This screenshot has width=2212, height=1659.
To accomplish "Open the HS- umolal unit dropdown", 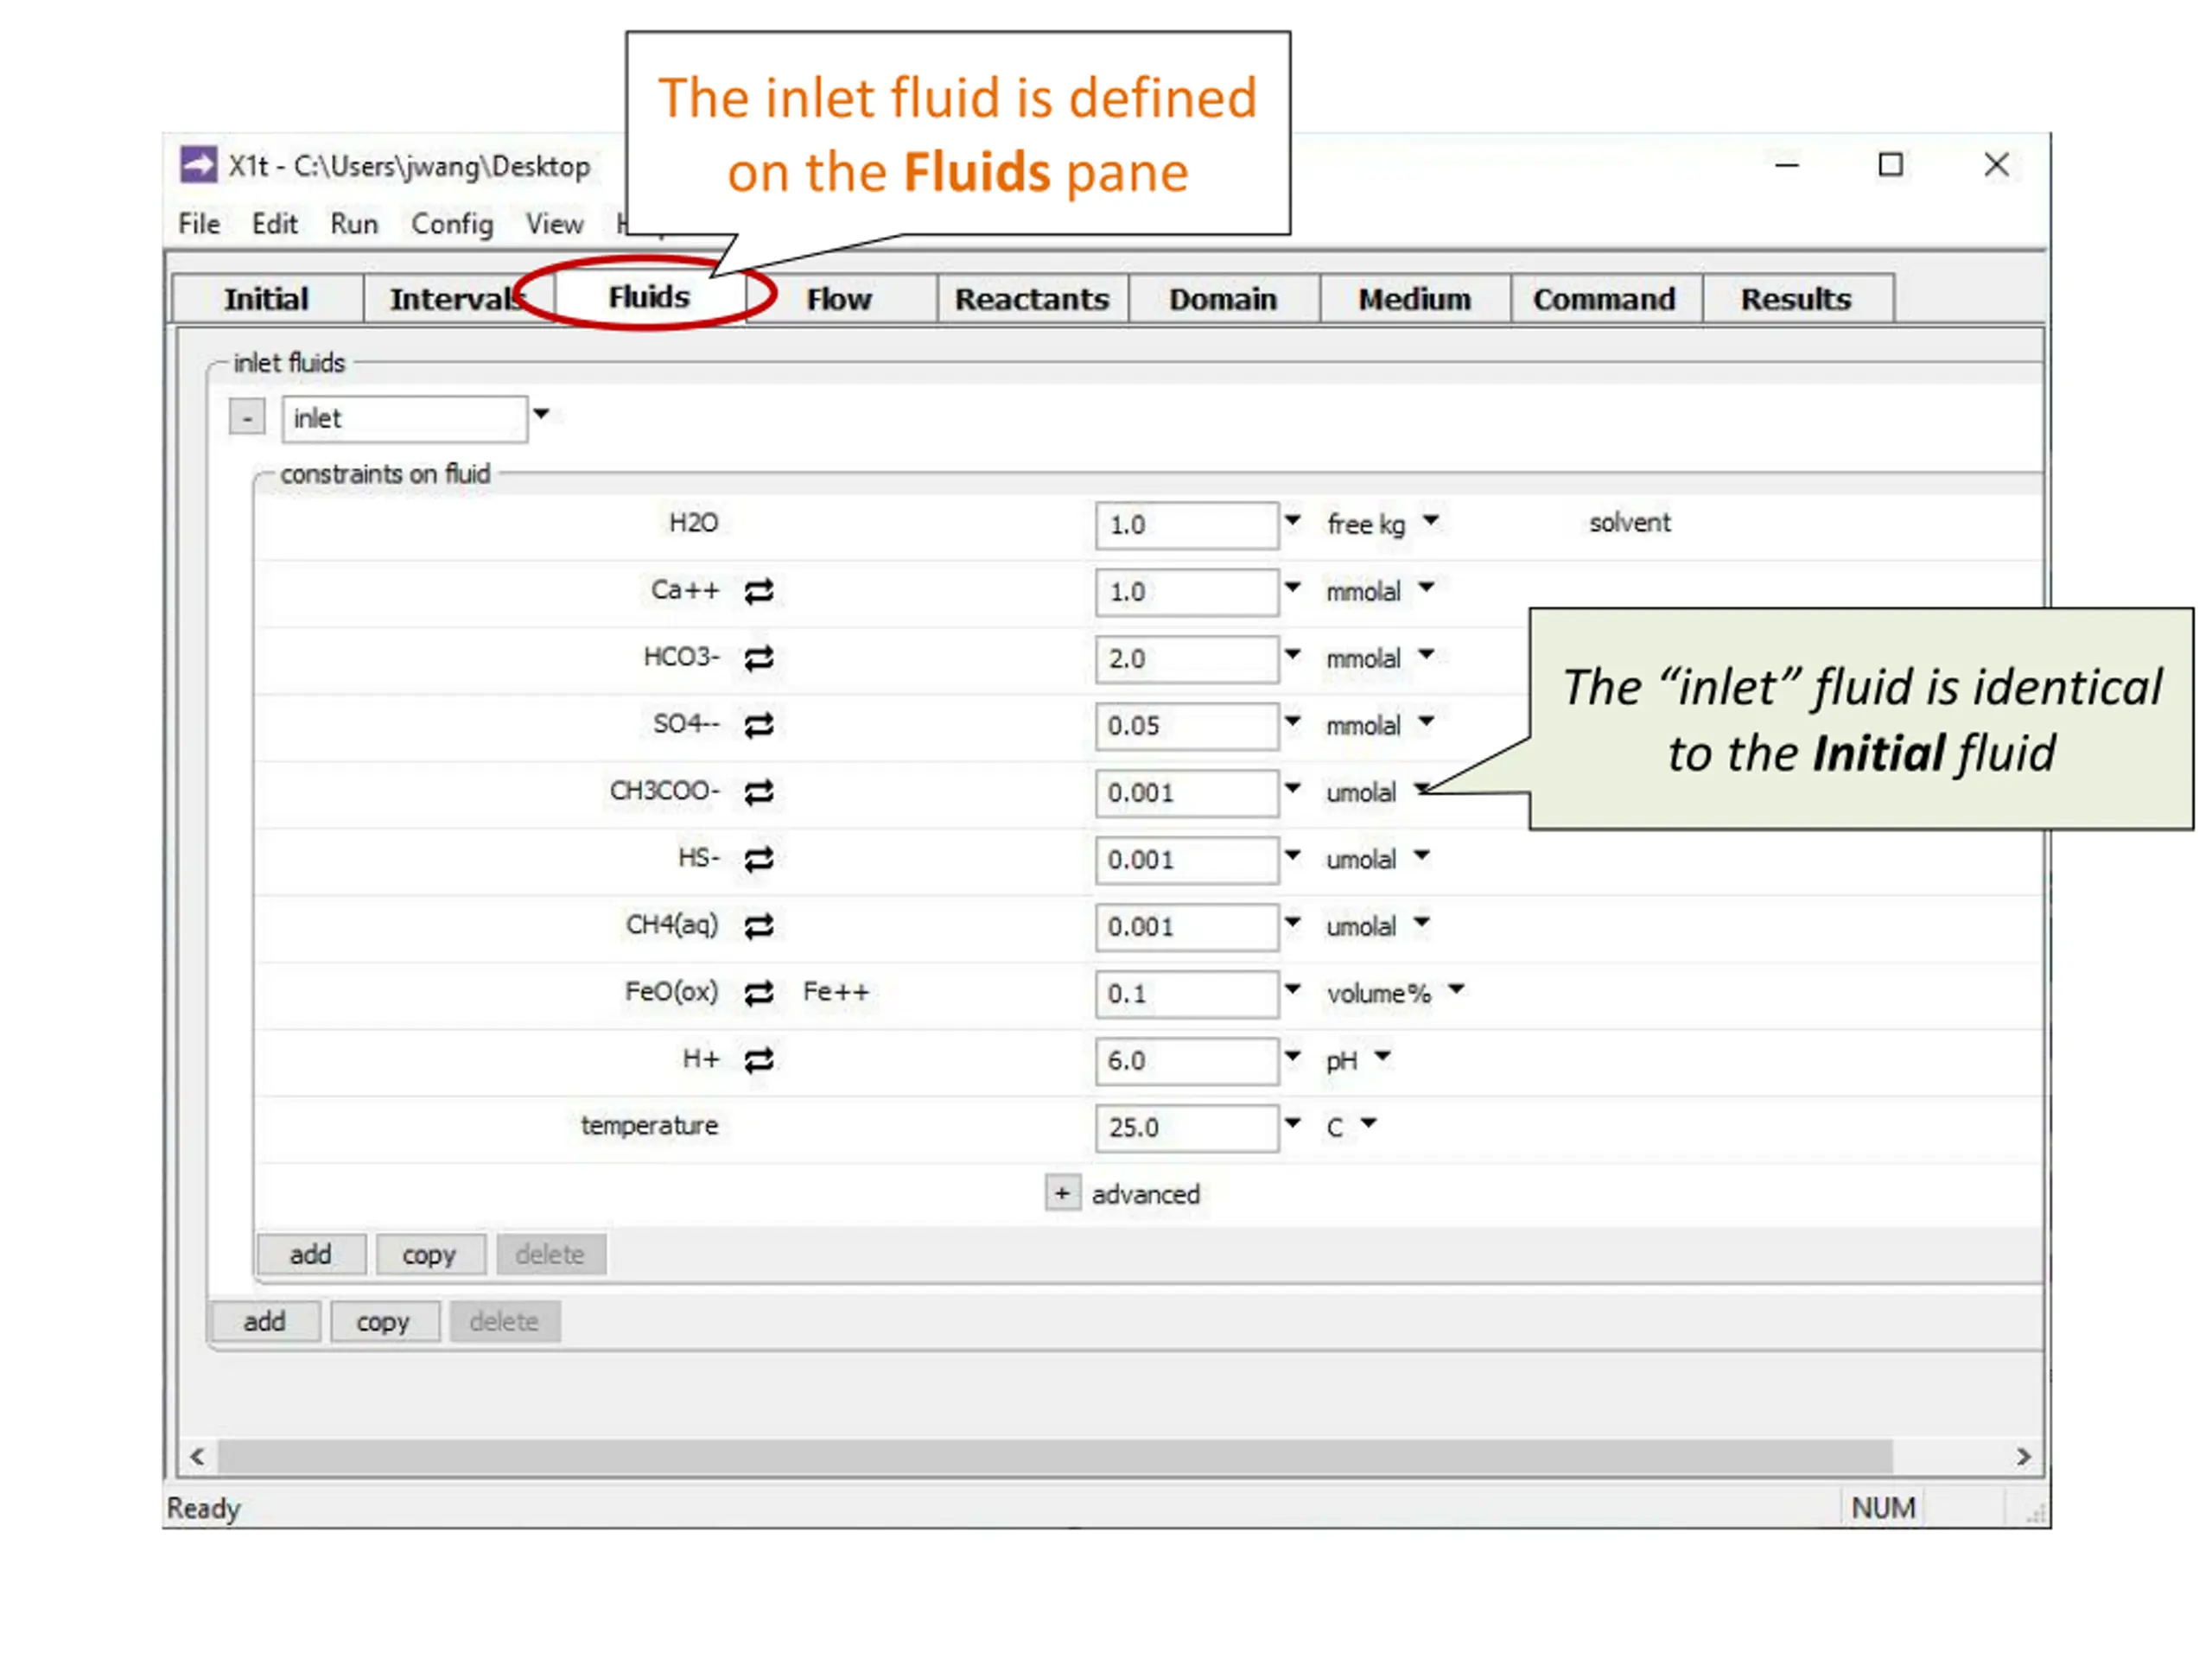I will (1422, 856).
